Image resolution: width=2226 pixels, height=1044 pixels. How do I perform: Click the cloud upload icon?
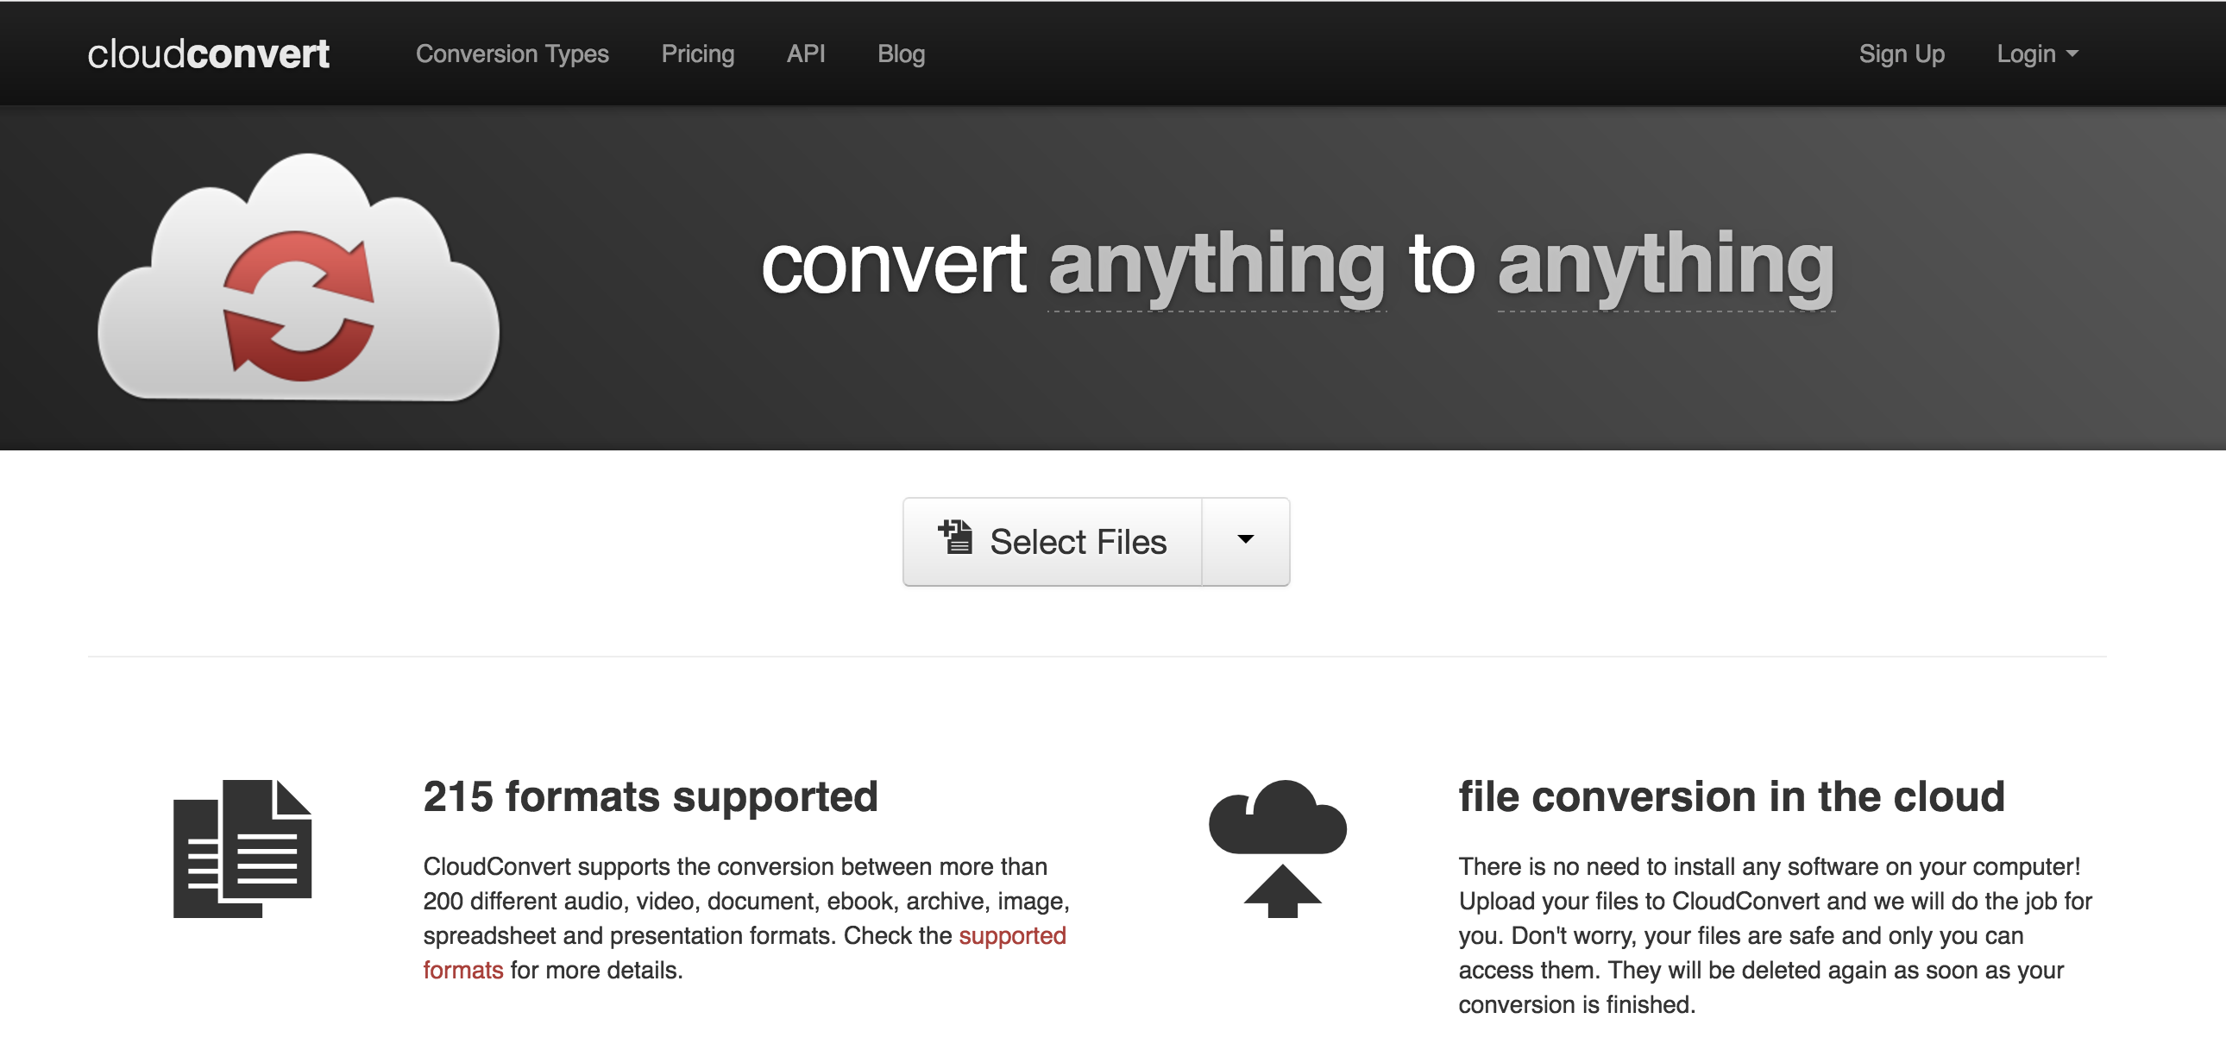(x=1278, y=849)
